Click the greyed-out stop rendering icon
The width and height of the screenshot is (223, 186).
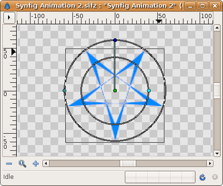215,177
